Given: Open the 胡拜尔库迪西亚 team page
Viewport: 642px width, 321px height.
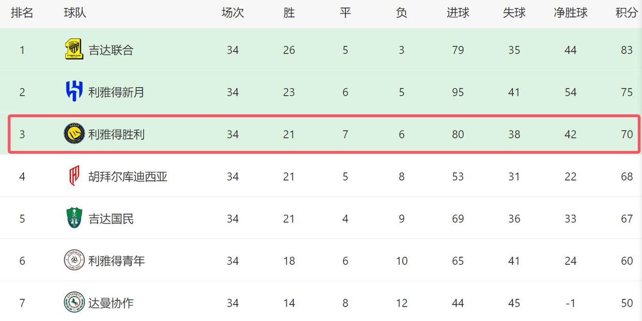Looking at the screenshot, I should point(128,177).
